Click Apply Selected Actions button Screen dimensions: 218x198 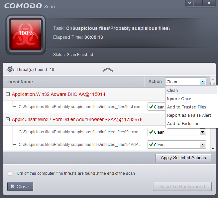[x=183, y=158]
